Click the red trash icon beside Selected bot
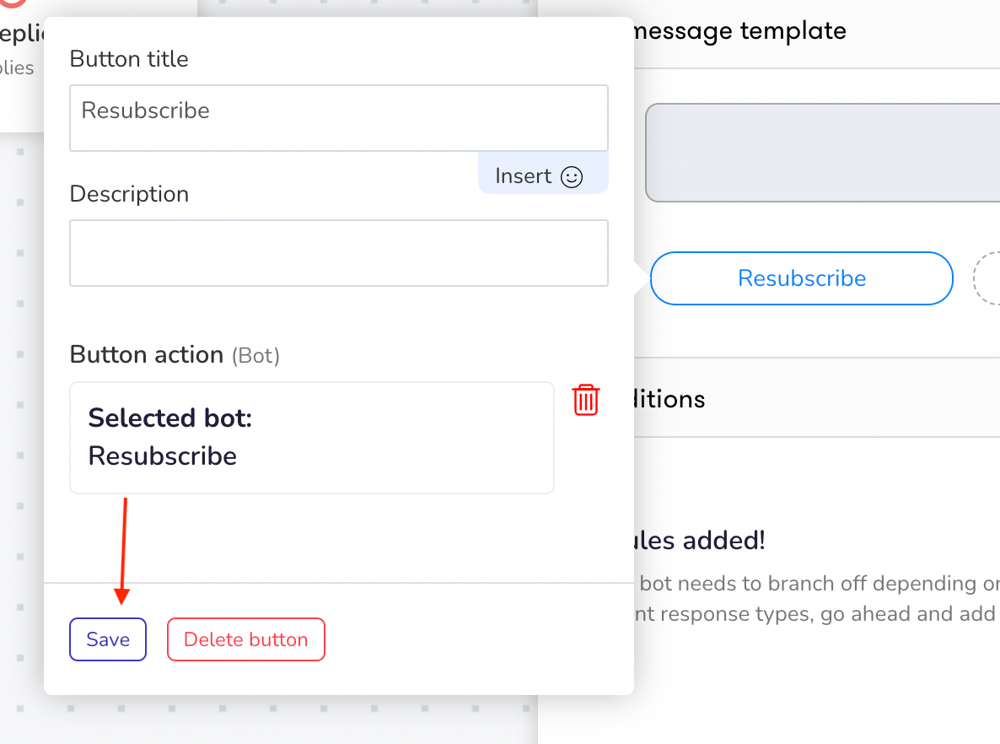This screenshot has height=744, width=1000. tap(585, 400)
